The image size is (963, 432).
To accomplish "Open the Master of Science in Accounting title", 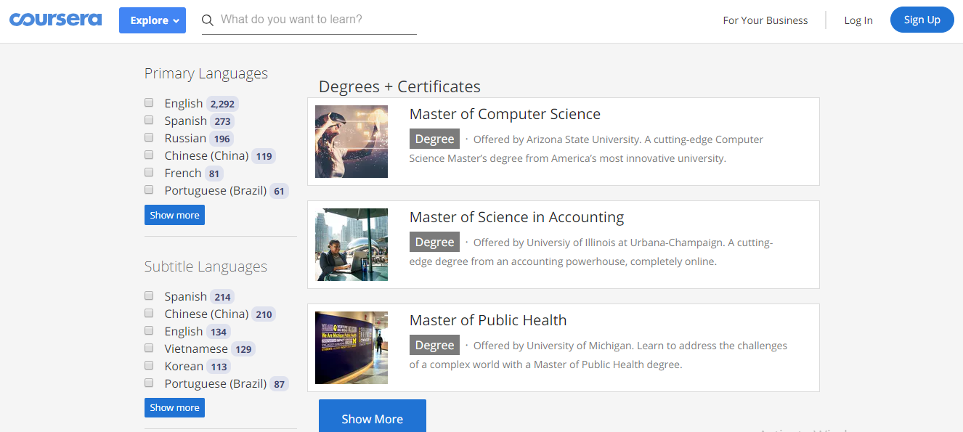I will tap(516, 217).
